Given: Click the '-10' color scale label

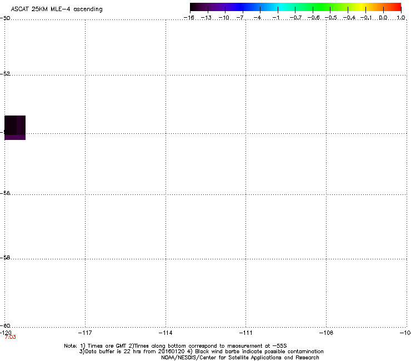Looking at the screenshot, I should coord(224,18).
